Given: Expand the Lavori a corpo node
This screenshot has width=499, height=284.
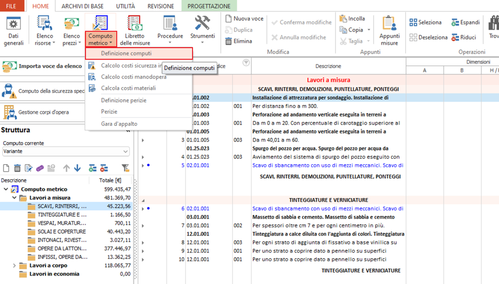Looking at the screenshot, I should [x=14, y=266].
